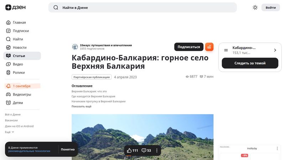Type in the Найти в Дзене search field
The image size is (285, 160).
click(142, 7)
